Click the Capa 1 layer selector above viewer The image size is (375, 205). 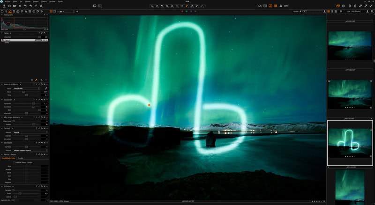coord(62,11)
